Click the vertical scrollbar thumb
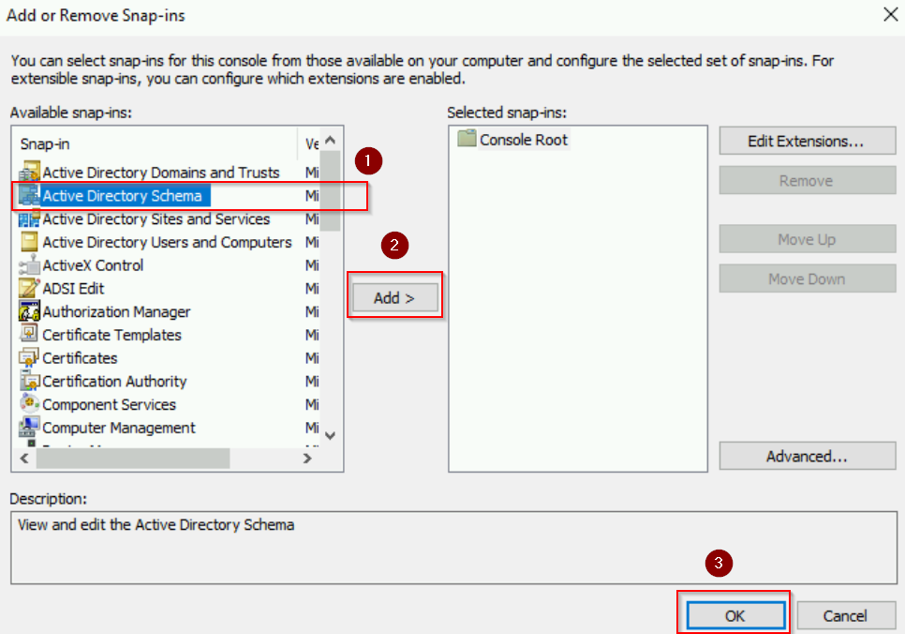This screenshot has height=634, width=905. pos(330,190)
